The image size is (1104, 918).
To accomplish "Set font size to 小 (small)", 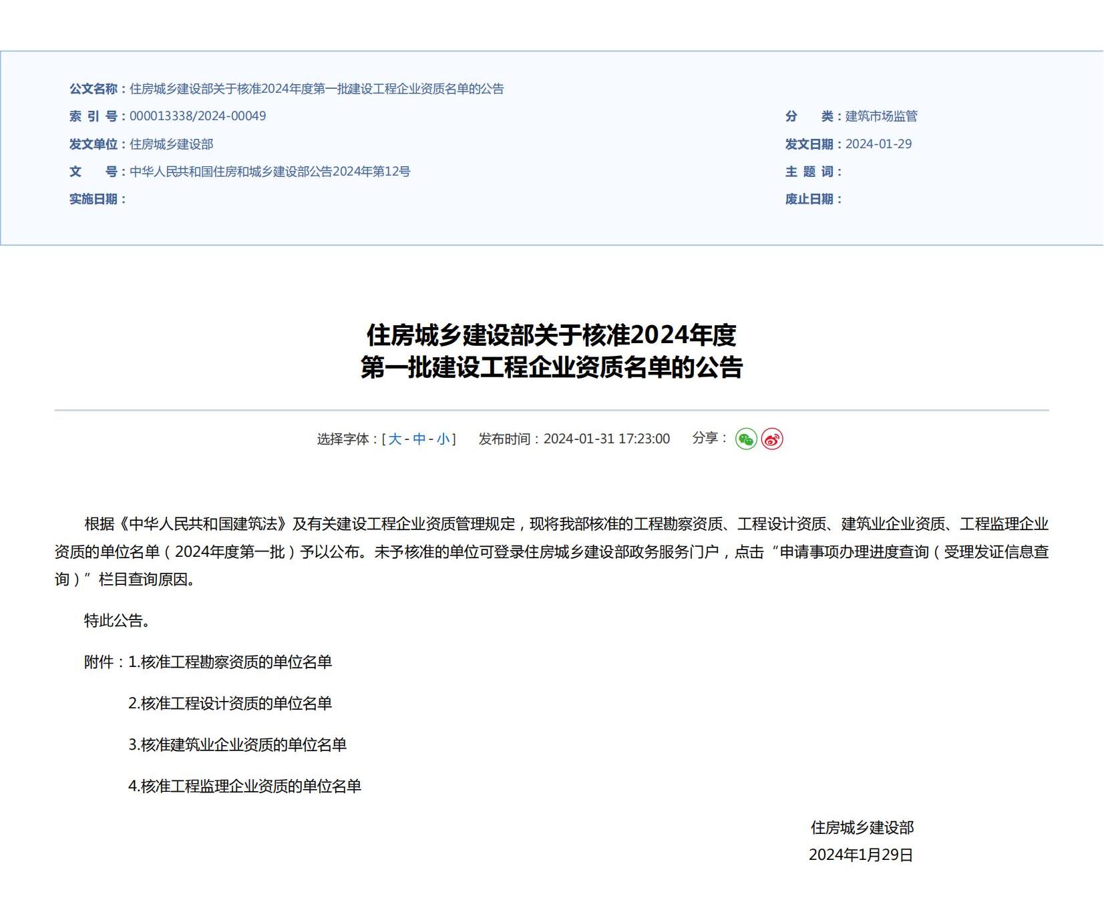I will pos(443,439).
